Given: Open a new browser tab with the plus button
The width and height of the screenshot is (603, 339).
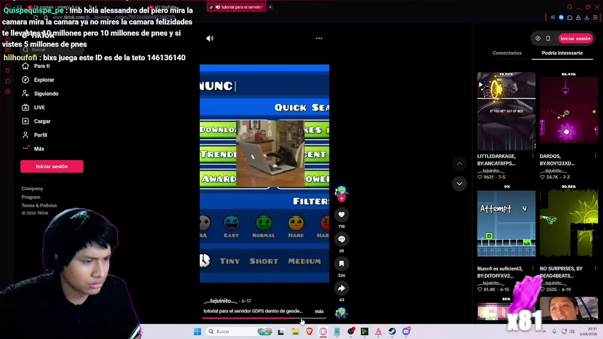Looking at the screenshot, I should click(x=270, y=7).
